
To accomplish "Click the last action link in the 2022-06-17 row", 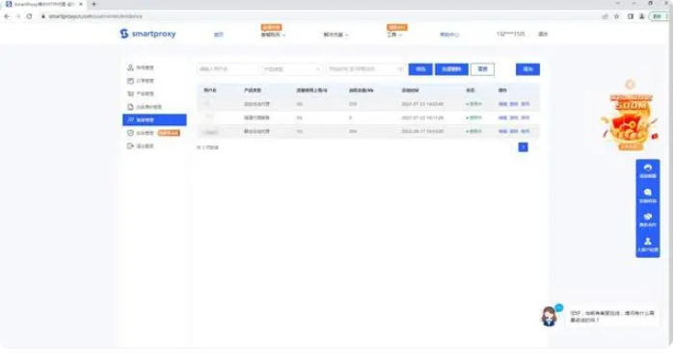I will [525, 131].
